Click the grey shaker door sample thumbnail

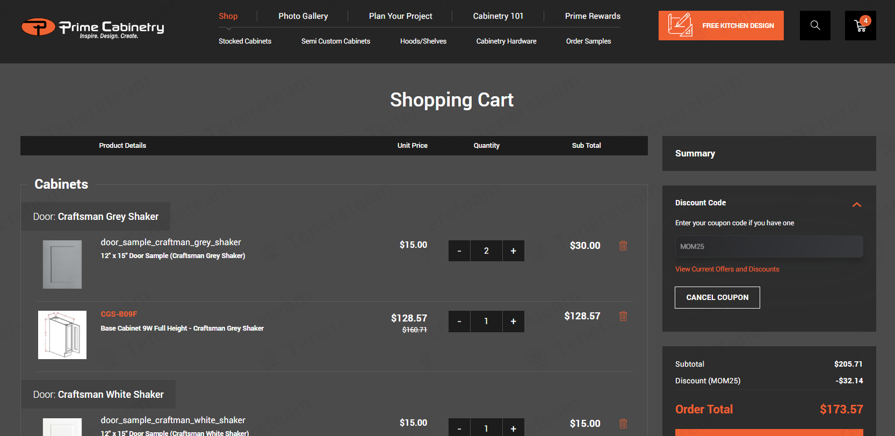point(62,265)
